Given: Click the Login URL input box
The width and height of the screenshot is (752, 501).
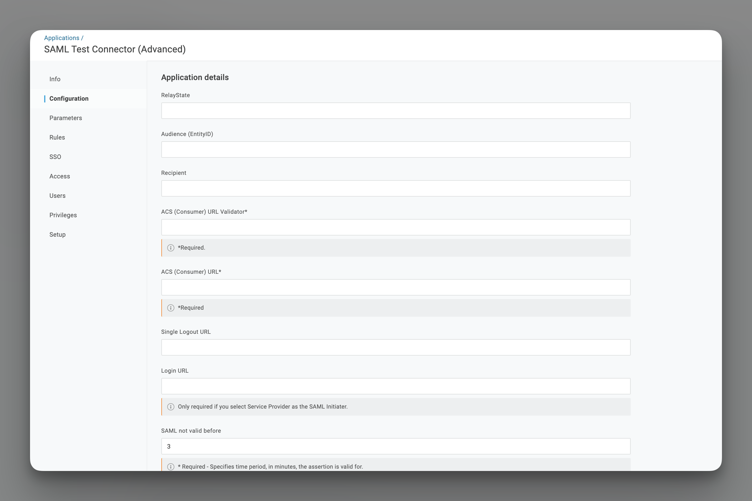Looking at the screenshot, I should [x=396, y=386].
